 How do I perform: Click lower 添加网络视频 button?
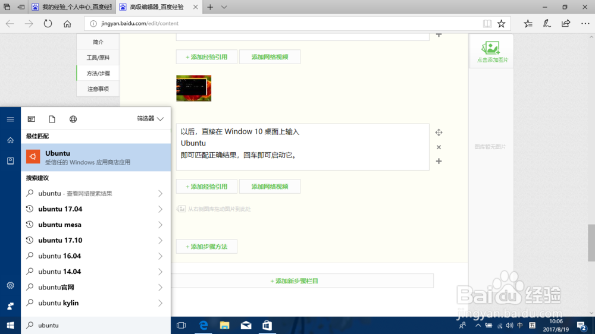click(x=270, y=187)
